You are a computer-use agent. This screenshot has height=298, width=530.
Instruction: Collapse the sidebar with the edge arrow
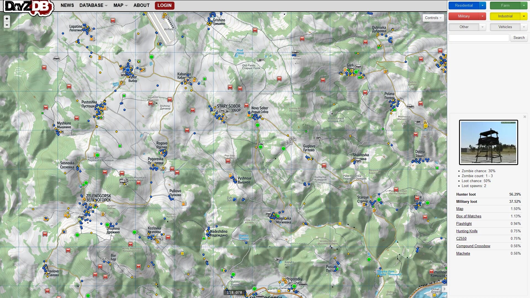click(444, 289)
